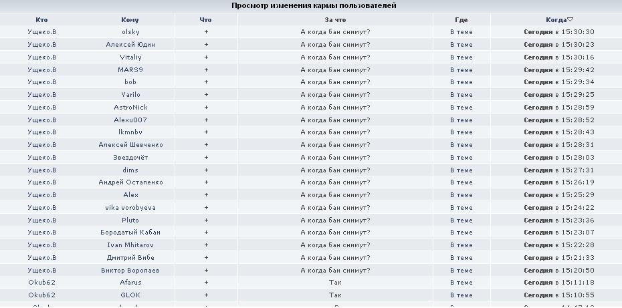Screen dimensions: 622x308
Task: Click the Что column header
Action: pyautogui.click(x=206, y=20)
